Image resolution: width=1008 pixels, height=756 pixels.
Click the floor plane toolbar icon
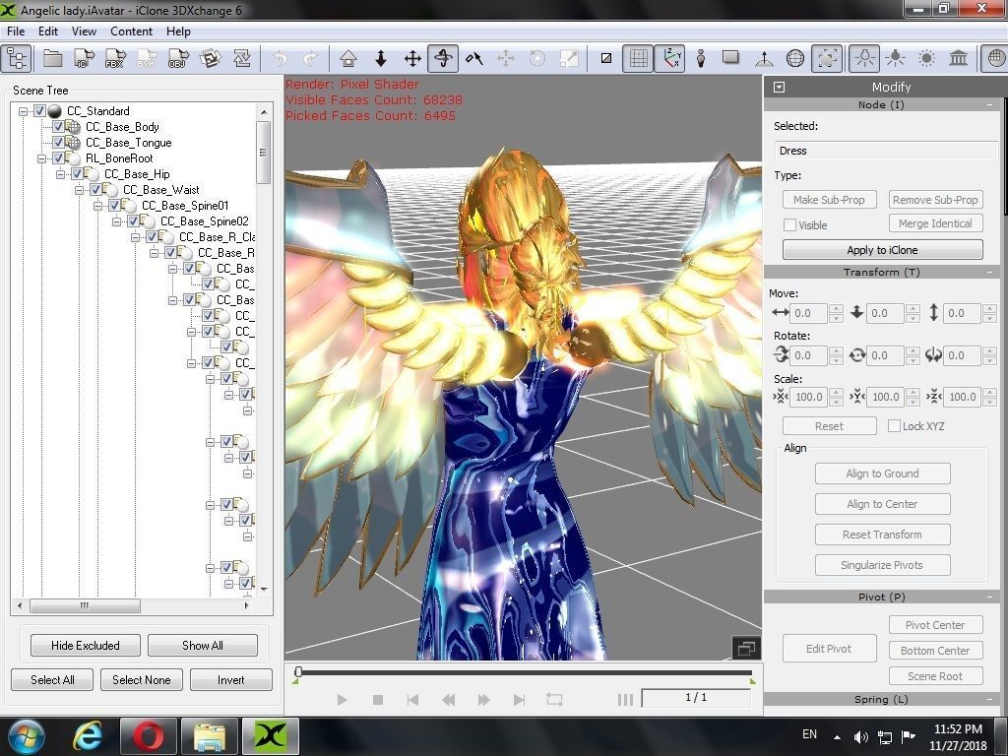(x=730, y=58)
